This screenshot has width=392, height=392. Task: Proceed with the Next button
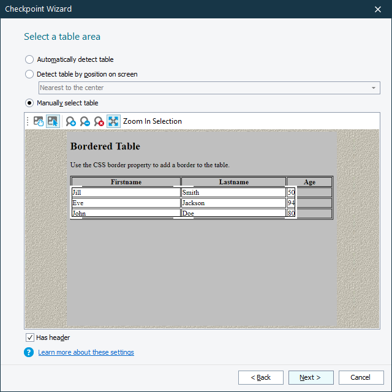coord(311,377)
